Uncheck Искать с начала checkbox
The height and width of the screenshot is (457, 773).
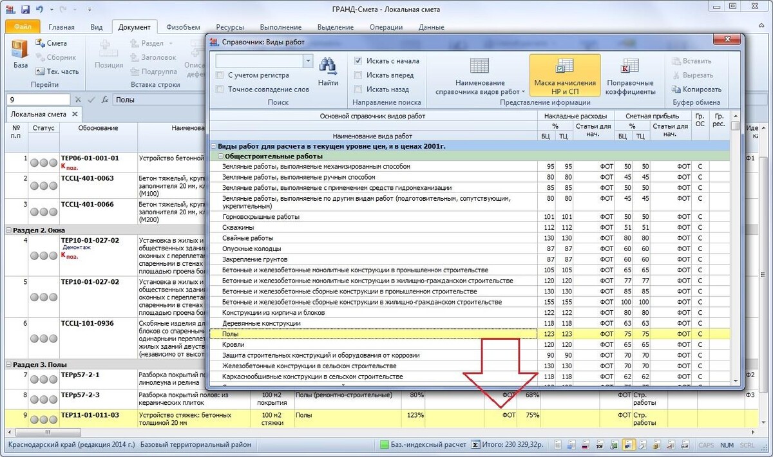pos(358,61)
